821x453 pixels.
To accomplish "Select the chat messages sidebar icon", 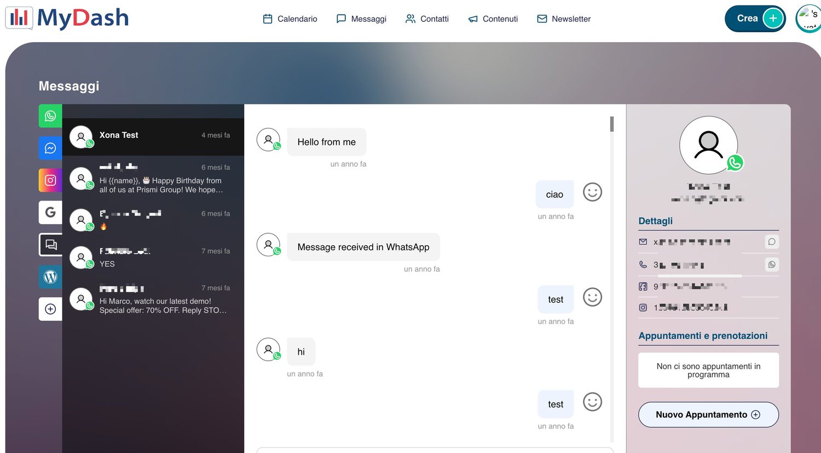I will coord(51,245).
